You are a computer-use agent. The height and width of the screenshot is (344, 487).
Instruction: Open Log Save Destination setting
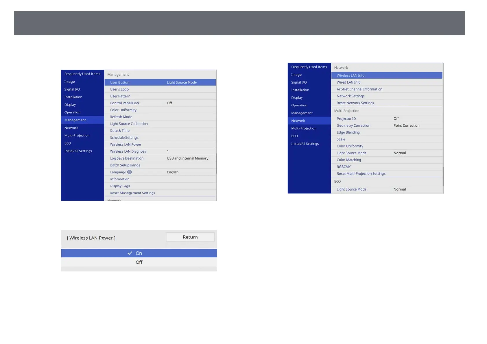(160, 158)
